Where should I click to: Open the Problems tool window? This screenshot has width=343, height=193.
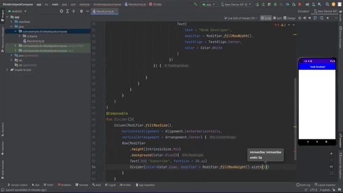(64, 185)
